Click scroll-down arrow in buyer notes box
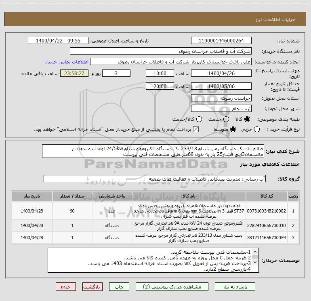The image size is (311, 301). (255, 262)
